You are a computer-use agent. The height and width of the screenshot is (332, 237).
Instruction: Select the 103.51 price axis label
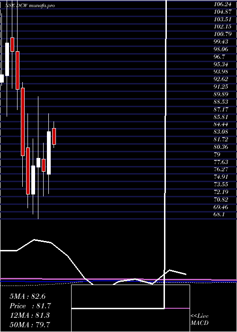[x=223, y=19]
